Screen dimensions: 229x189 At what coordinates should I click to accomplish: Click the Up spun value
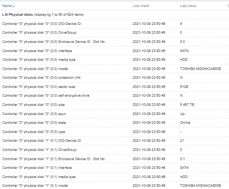coord(182,114)
